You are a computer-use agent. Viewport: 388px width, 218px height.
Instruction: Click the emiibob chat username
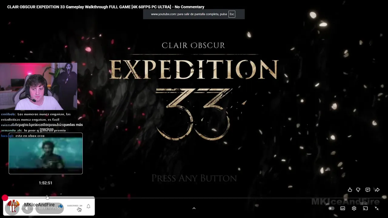pos(8,114)
